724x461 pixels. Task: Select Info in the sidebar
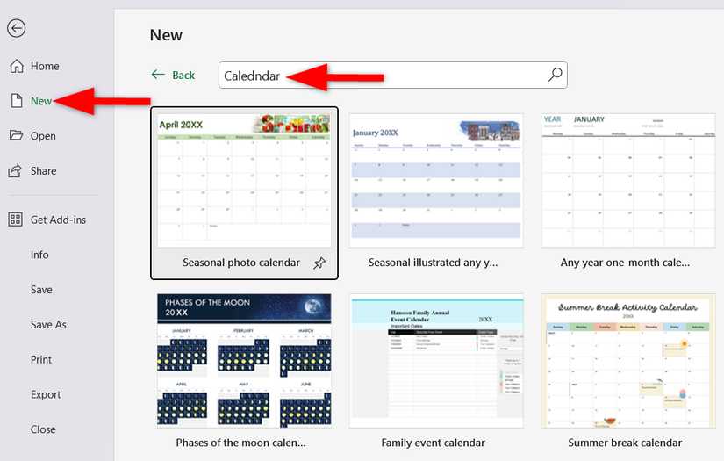pyautogui.click(x=39, y=255)
